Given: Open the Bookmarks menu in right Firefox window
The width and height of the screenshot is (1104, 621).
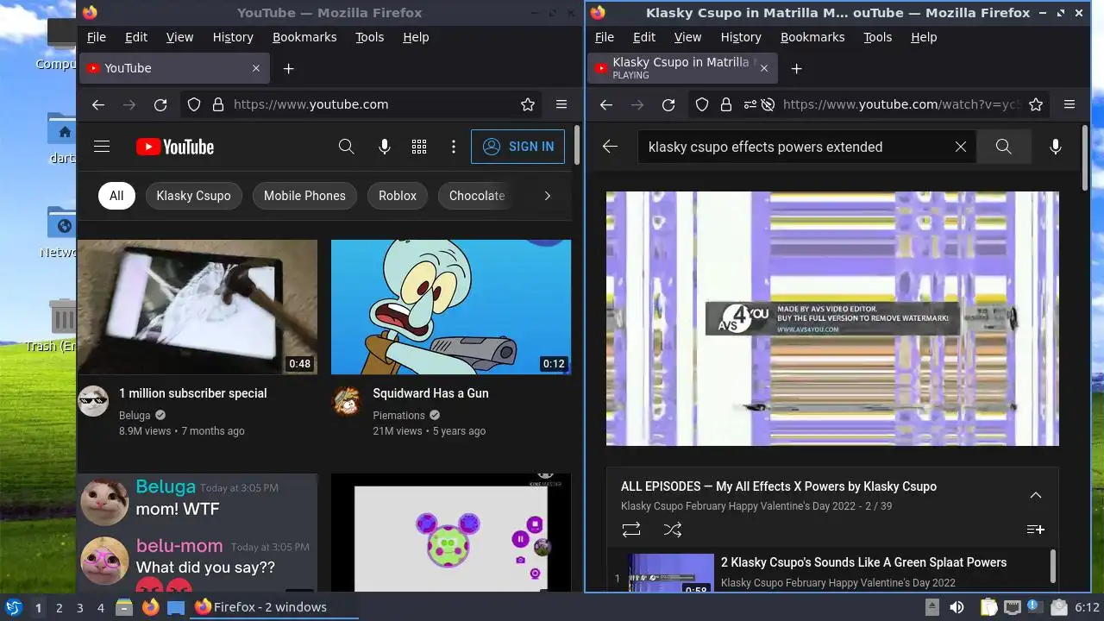Looking at the screenshot, I should pos(812,37).
